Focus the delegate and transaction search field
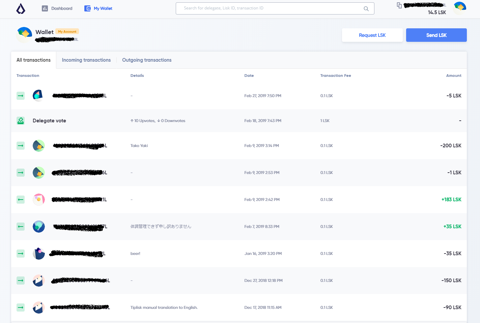This screenshot has width=480, height=323. coord(270,8)
